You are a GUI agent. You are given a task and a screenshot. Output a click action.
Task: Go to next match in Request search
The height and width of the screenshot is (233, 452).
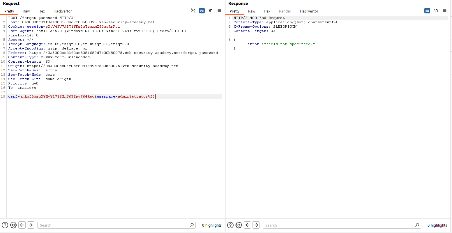point(31,225)
